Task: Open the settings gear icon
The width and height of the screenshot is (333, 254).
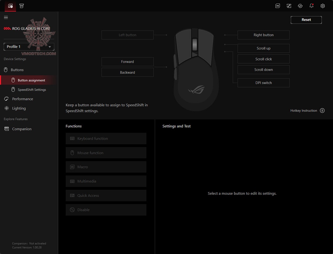Action: 323,6
